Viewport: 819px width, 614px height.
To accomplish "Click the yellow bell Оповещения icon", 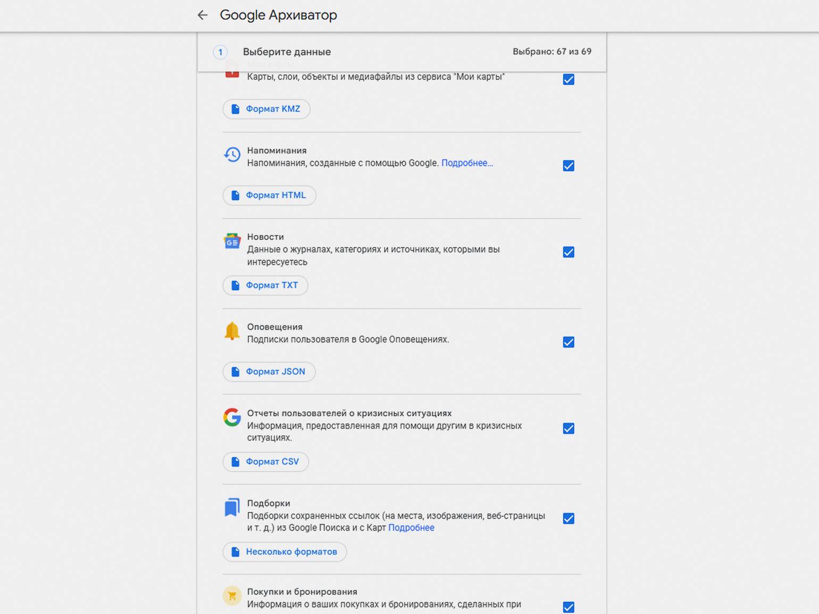I will click(232, 331).
